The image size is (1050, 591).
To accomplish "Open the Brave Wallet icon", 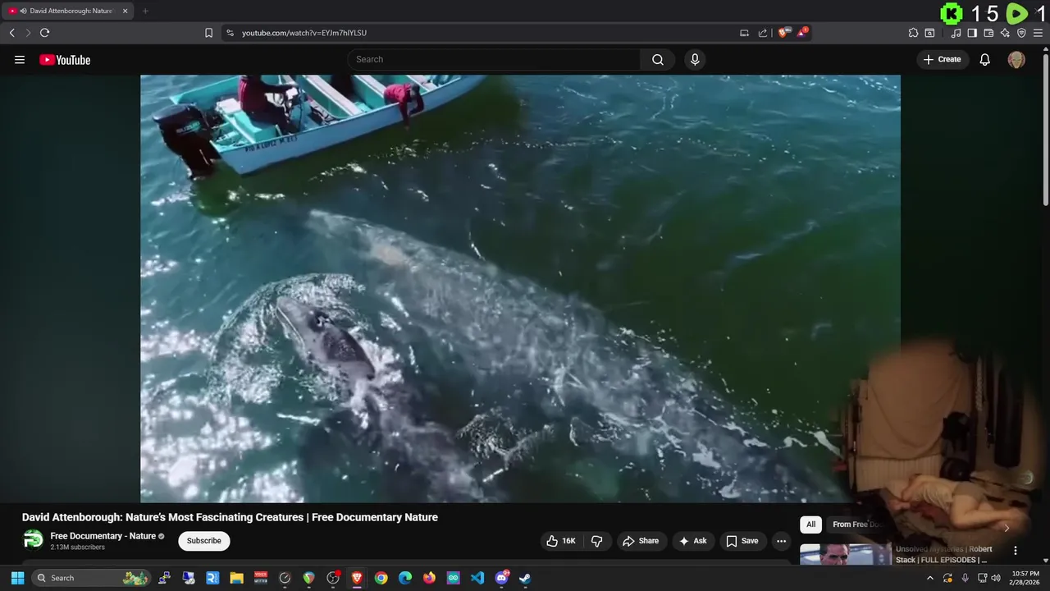I will tap(988, 33).
